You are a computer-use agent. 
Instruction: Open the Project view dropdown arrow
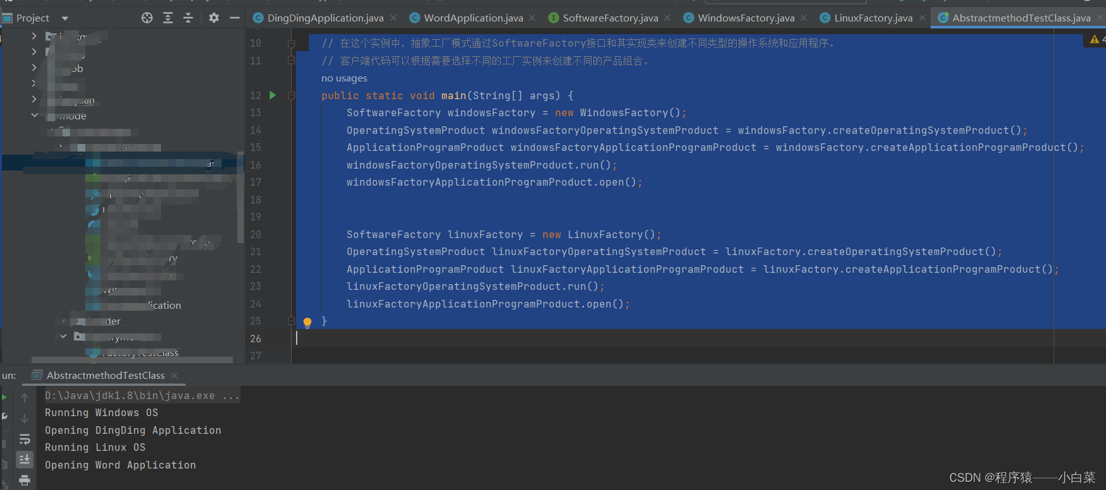(65, 18)
